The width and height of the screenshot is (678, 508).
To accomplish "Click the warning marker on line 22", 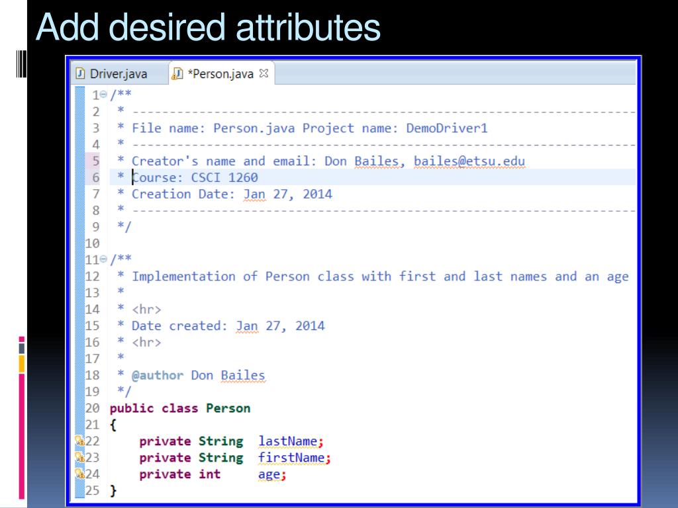I will pos(79,441).
